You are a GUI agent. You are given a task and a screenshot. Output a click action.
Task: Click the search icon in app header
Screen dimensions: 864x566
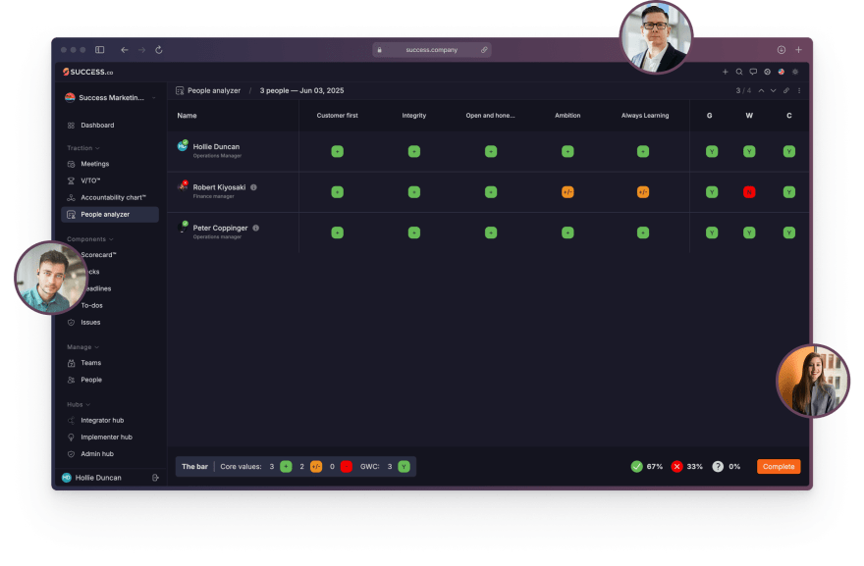pyautogui.click(x=739, y=72)
